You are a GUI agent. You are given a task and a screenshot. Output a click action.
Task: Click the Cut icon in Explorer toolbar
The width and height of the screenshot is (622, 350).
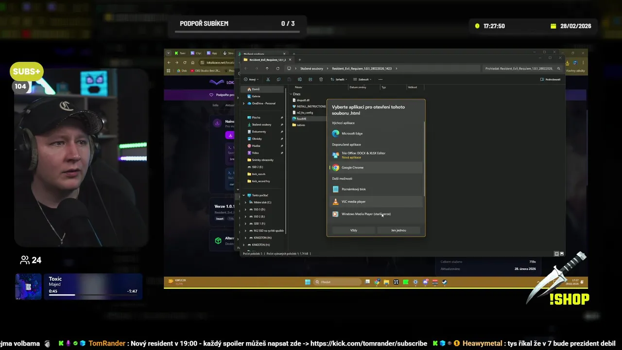point(268,79)
